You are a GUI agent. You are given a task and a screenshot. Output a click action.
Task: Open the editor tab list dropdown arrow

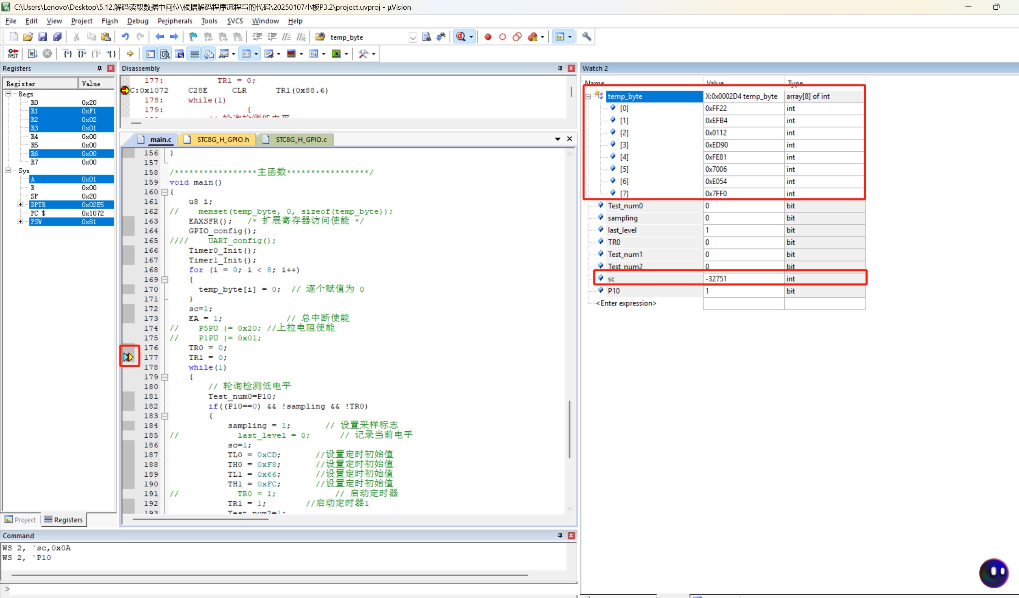click(x=558, y=139)
